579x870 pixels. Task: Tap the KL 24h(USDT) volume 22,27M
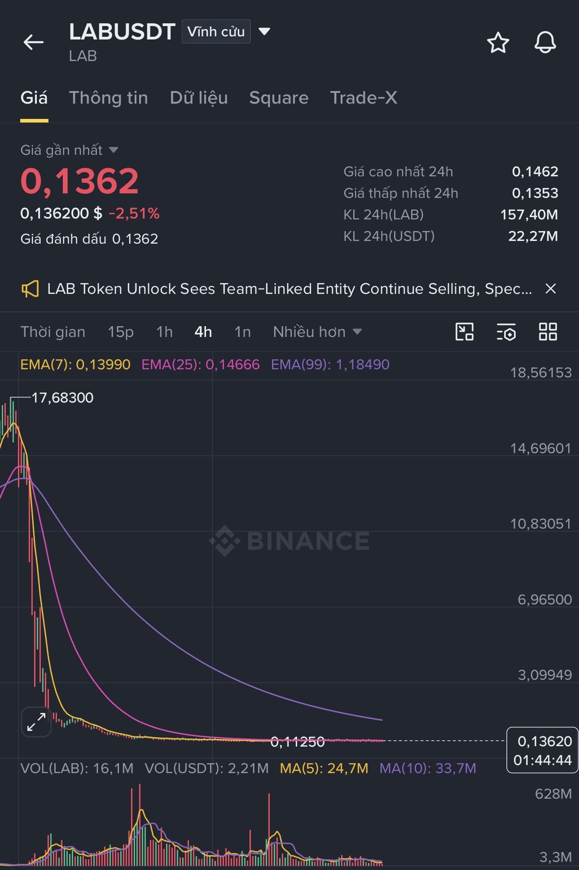pos(533,236)
